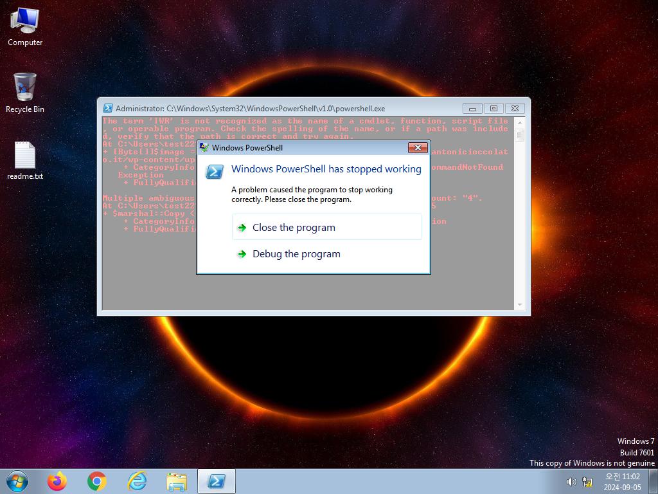
Task: Click PowerShell icon in error dialog
Action: point(215,171)
